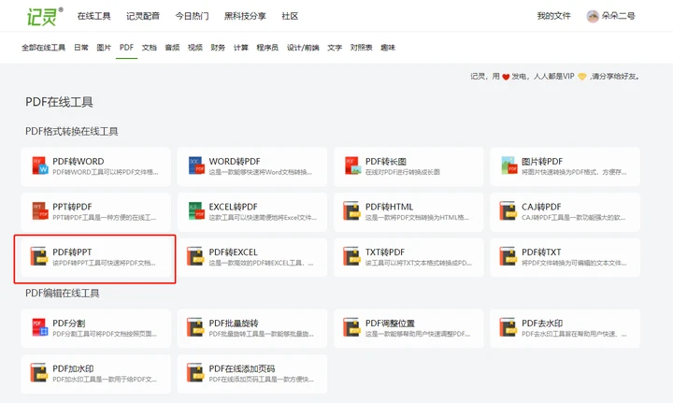Open the PDF转WORD title link
This screenshot has height=403, width=673.
pyautogui.click(x=79, y=162)
